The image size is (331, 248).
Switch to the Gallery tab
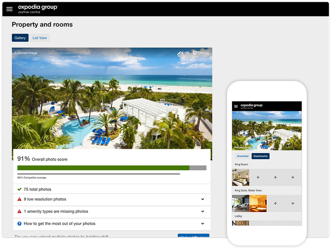pos(20,38)
